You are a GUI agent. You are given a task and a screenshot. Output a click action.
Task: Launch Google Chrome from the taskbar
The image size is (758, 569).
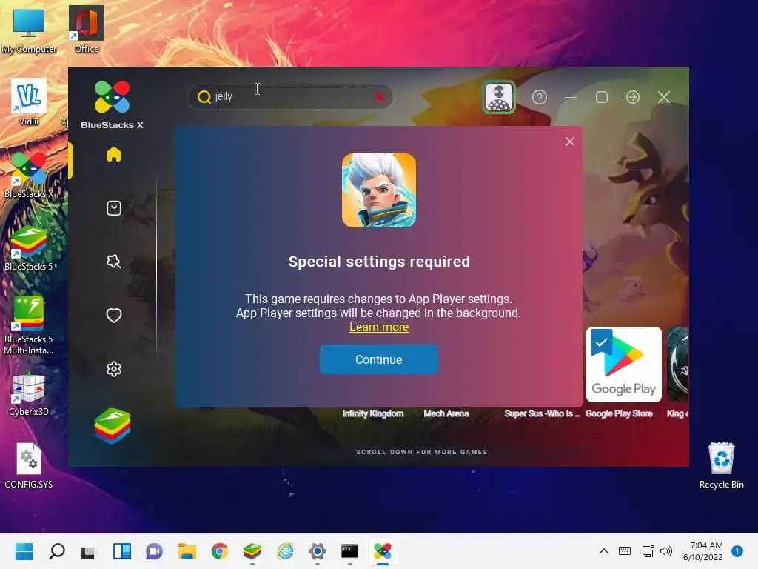point(219,551)
